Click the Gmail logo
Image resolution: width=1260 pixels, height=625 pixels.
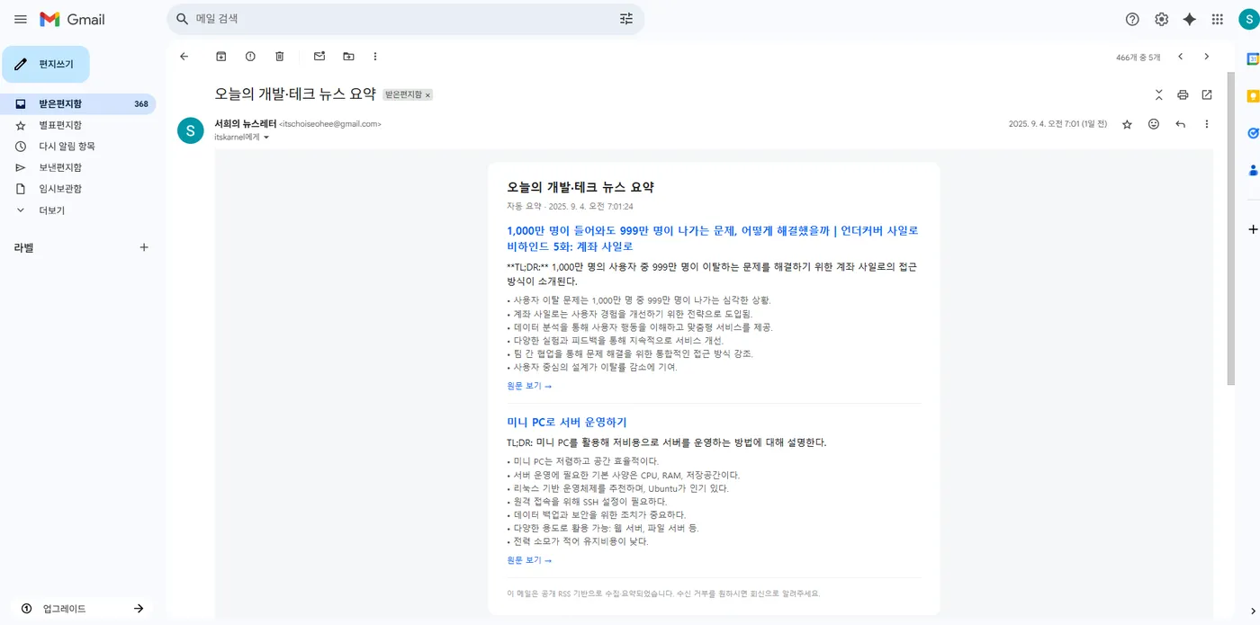(73, 19)
